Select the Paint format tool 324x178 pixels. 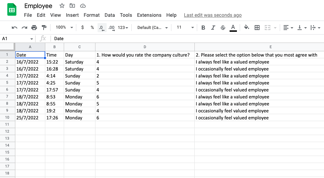pos(44,28)
